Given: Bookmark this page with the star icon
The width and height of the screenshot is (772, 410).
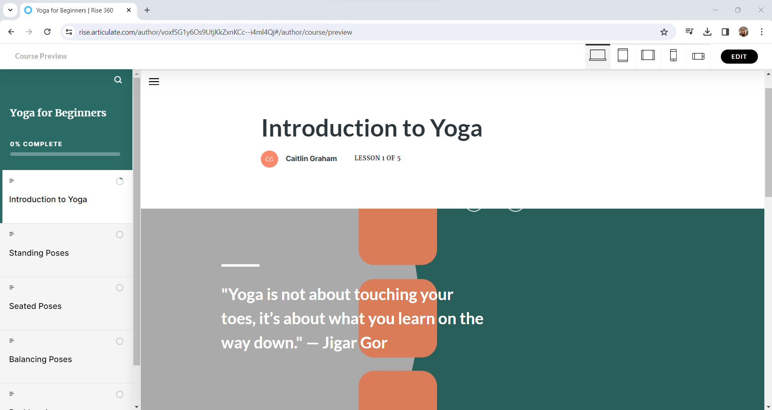Looking at the screenshot, I should coord(664,32).
